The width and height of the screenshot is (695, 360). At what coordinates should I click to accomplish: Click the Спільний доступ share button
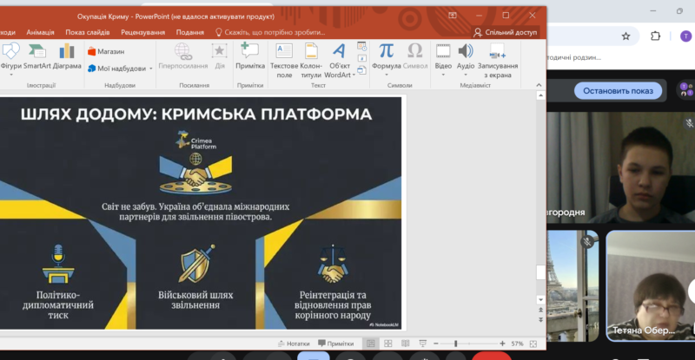[506, 32]
